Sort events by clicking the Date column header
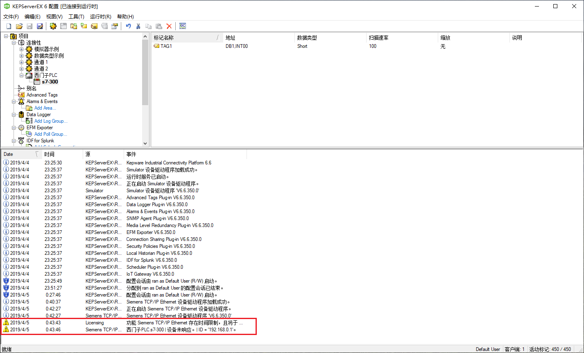The height and width of the screenshot is (353, 584). 11,154
